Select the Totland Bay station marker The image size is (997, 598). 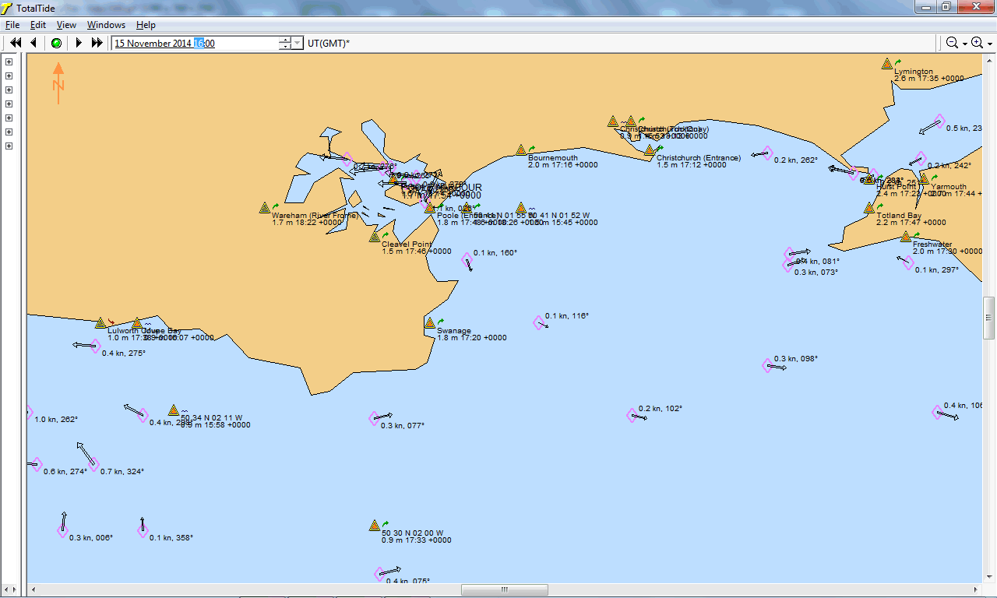coord(869,208)
